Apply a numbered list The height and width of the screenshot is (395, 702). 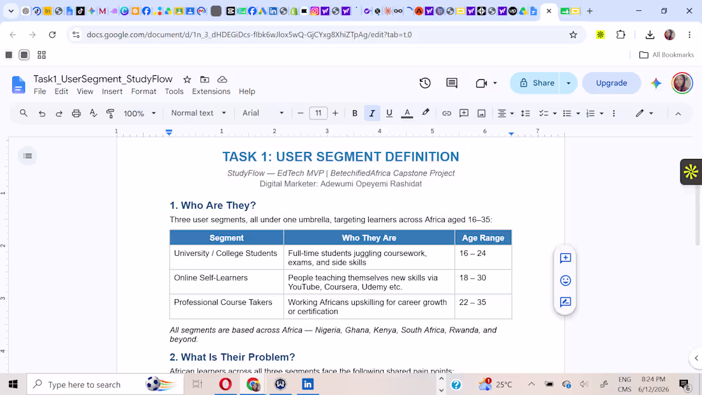pyautogui.click(x=590, y=114)
